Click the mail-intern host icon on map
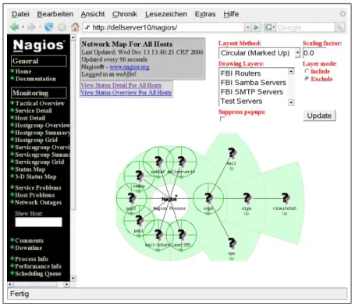355x306 pixels. point(158,235)
